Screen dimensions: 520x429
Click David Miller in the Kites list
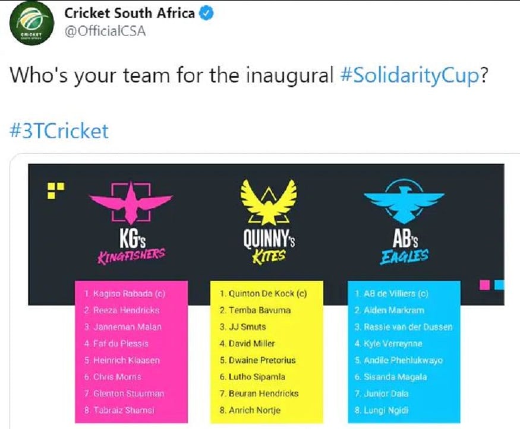247,344
